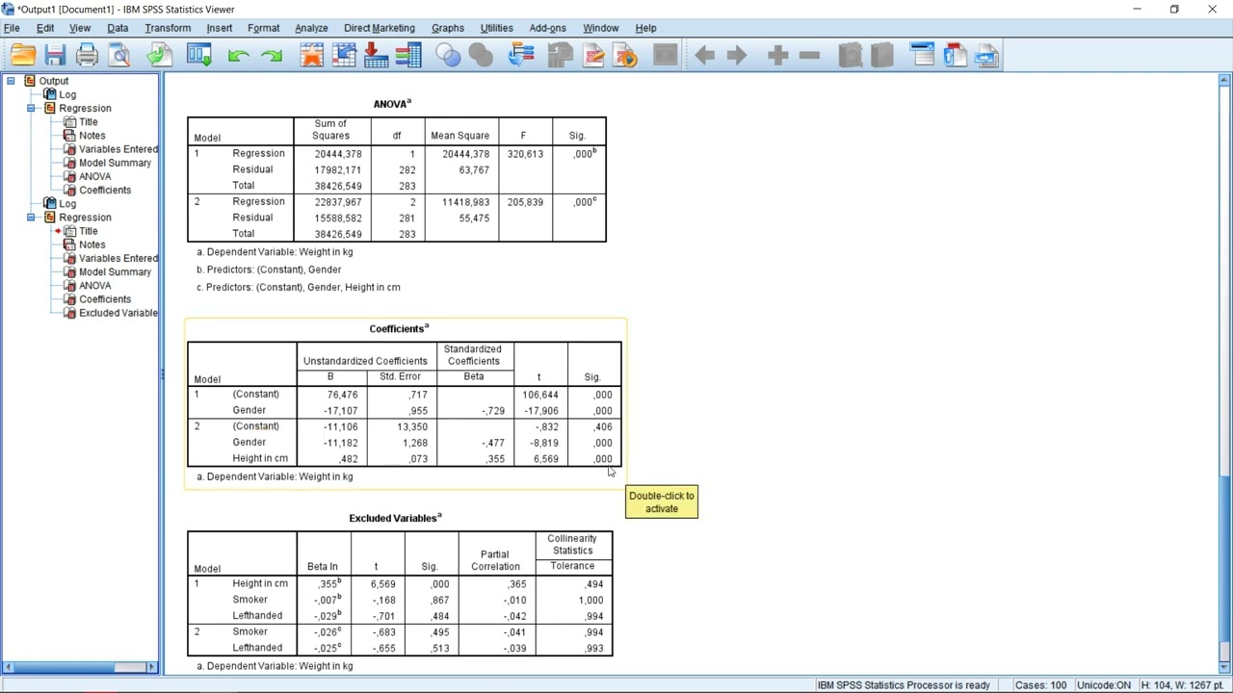Click the Insert Title toolbar icon
This screenshot has height=693, width=1233.
[x=955, y=56]
